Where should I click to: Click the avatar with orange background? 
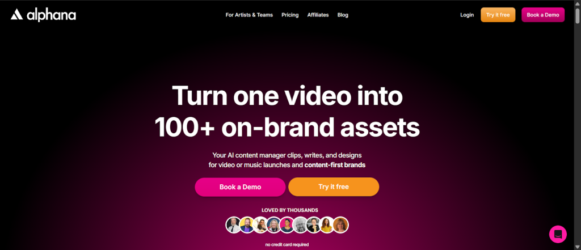click(x=340, y=225)
